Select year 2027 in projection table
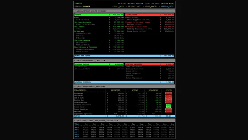This screenshot has height=140, width=248. [77, 132]
